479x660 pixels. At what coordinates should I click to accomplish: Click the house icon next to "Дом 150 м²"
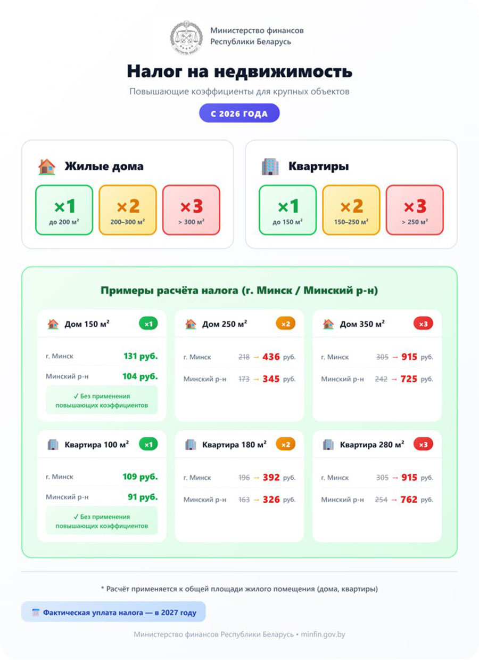click(53, 324)
